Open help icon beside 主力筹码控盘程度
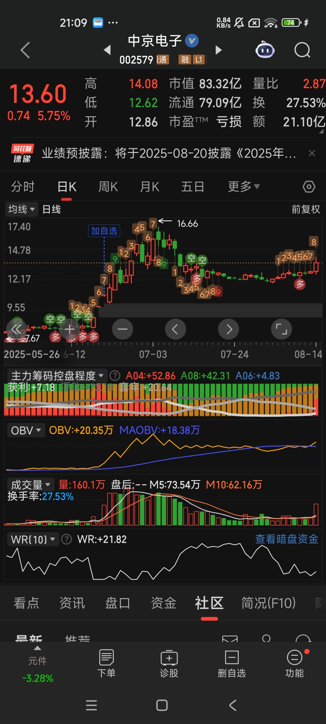This screenshot has width=326, height=724. pos(115,376)
